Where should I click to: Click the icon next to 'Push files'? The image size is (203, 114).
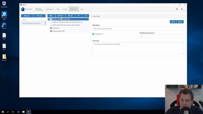click(51, 28)
